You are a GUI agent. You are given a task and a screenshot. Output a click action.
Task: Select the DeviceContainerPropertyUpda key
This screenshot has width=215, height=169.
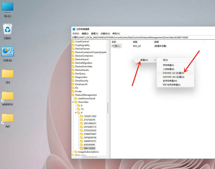tap(91, 52)
